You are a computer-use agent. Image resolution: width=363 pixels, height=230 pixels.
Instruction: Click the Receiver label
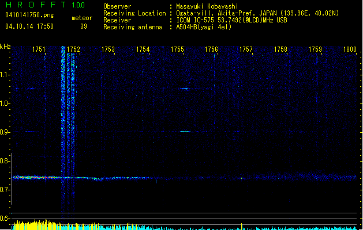point(117,20)
